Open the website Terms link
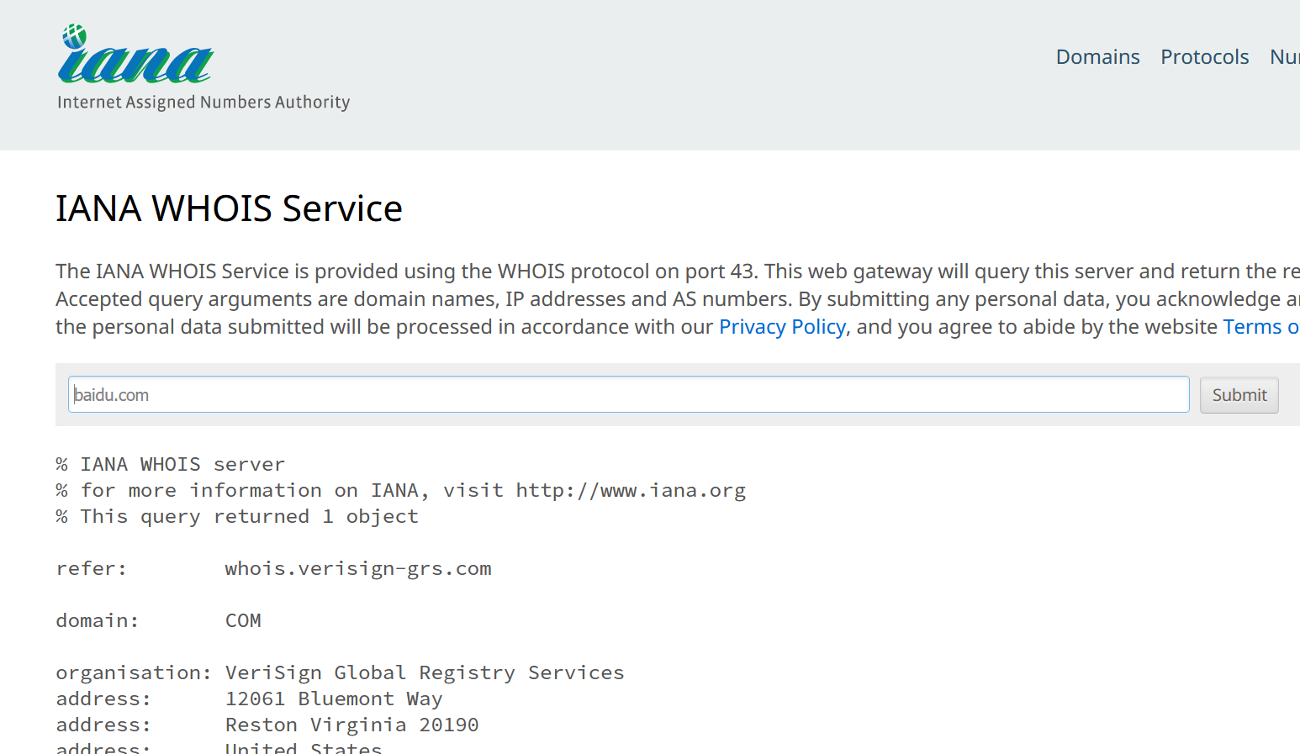 pyautogui.click(x=1261, y=327)
